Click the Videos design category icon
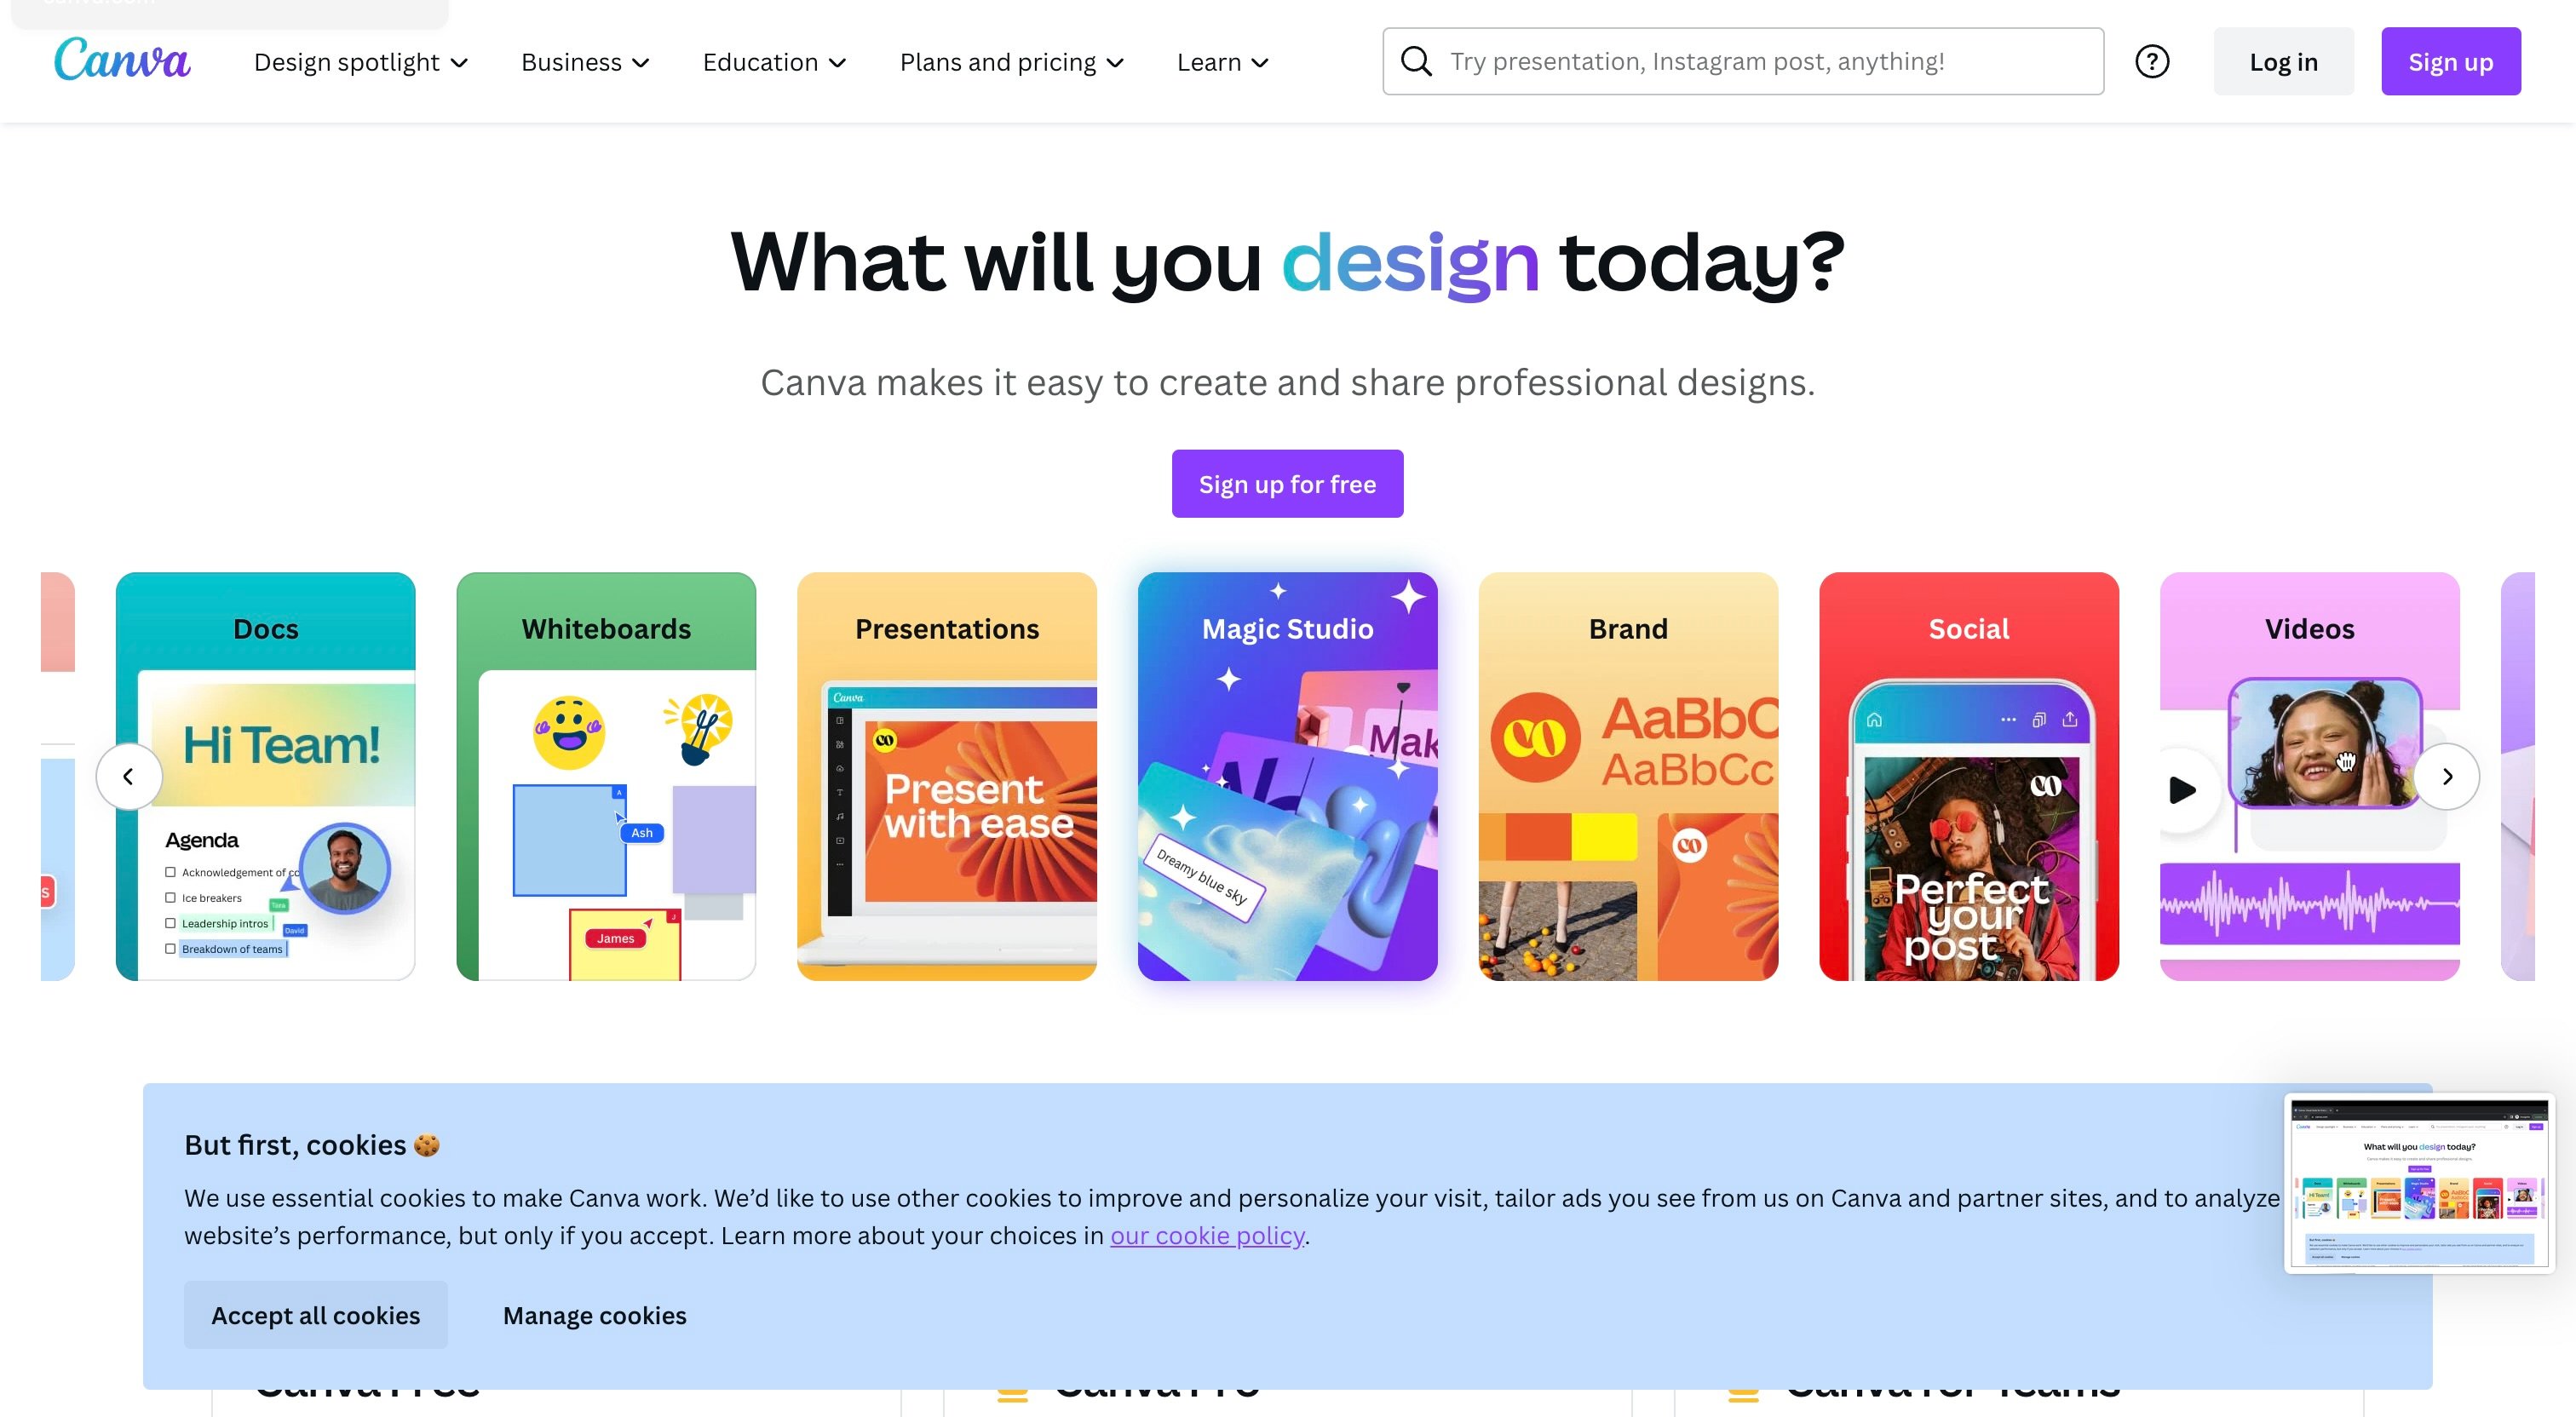Viewport: 2576px width, 1417px height. [x=2309, y=775]
